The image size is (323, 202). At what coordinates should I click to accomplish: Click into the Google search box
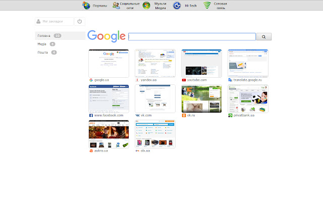(x=192, y=37)
